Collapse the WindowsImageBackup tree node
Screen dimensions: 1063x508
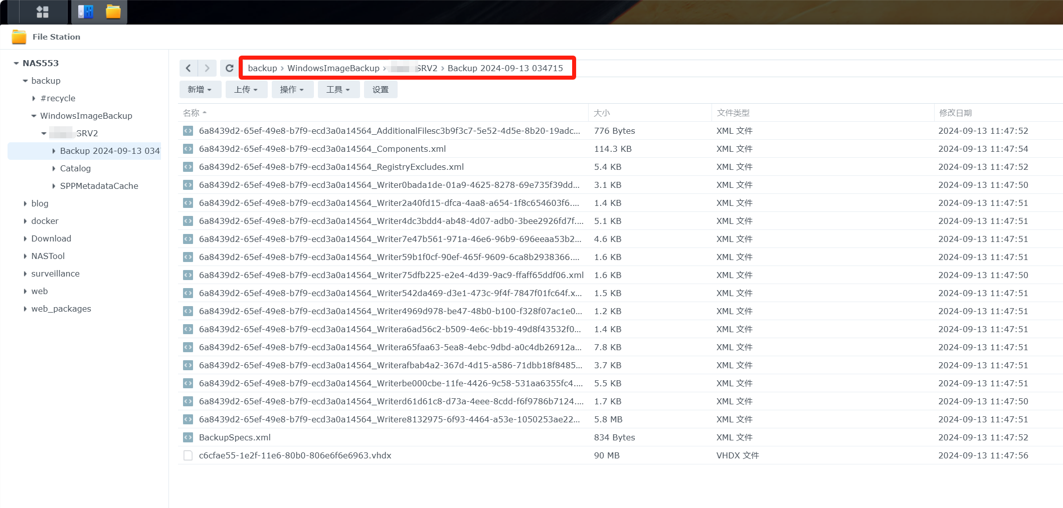point(34,116)
